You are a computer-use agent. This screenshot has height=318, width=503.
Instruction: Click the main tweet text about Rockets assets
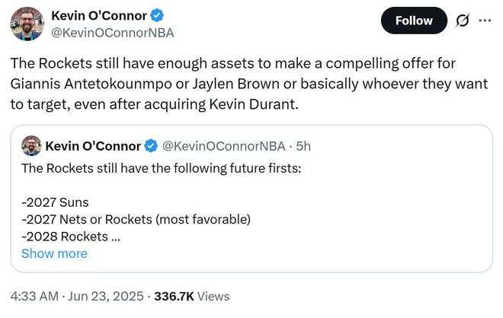point(244,82)
